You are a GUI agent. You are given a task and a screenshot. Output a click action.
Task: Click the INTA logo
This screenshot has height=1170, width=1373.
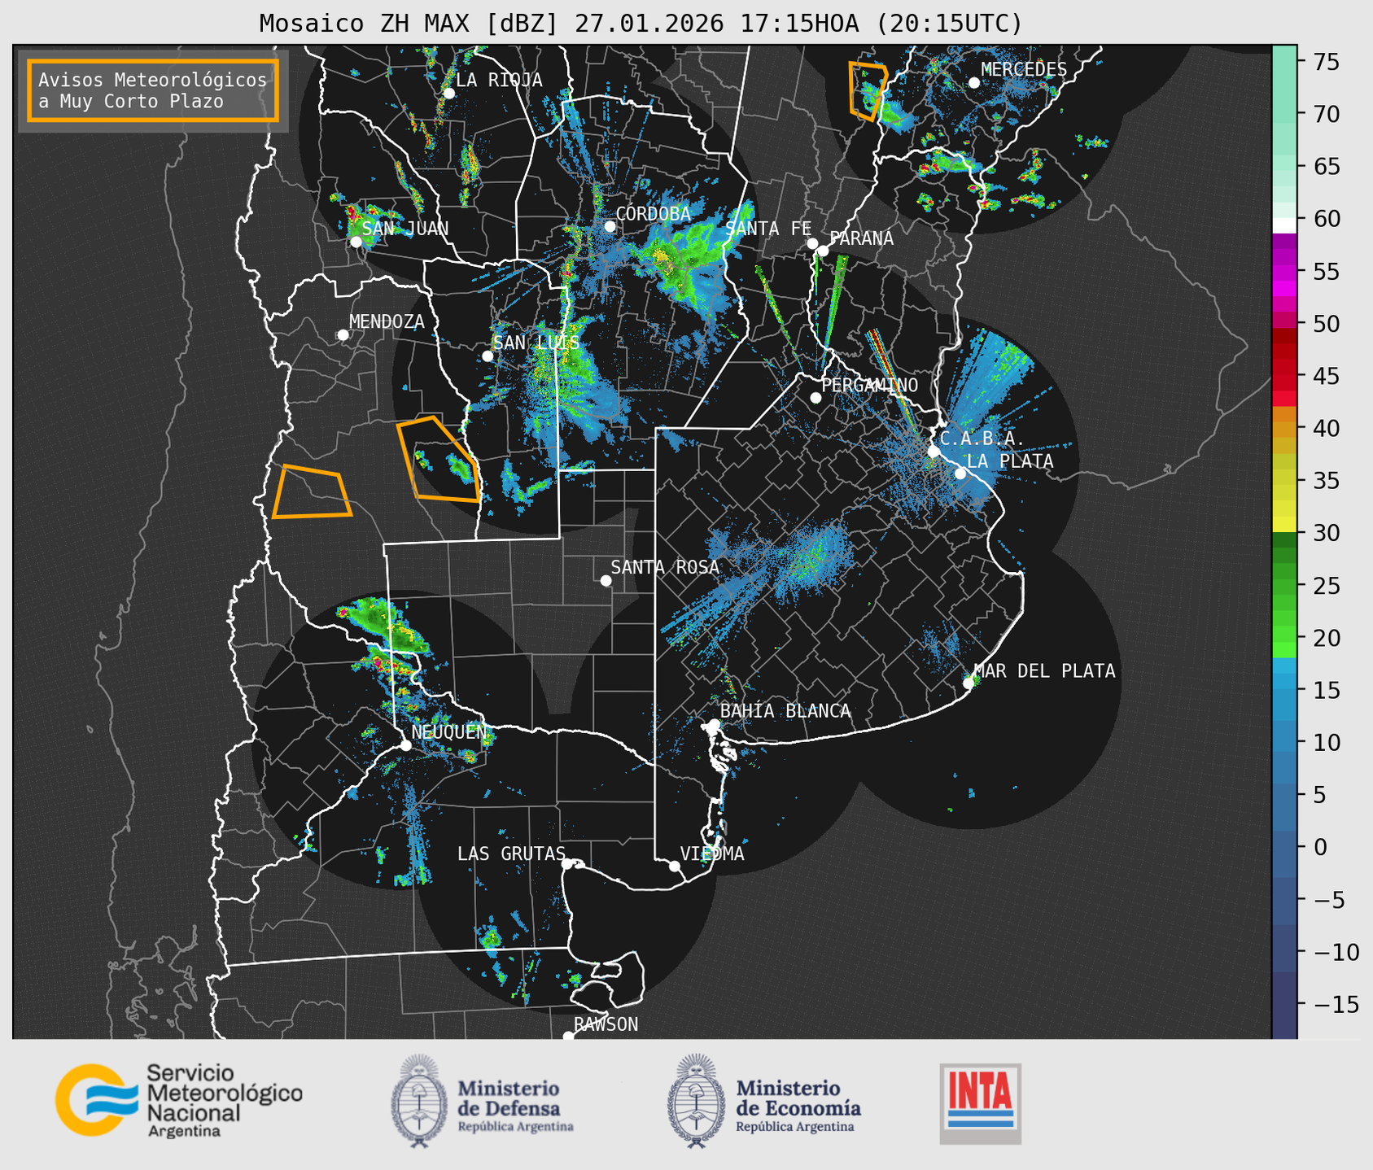981,1103
